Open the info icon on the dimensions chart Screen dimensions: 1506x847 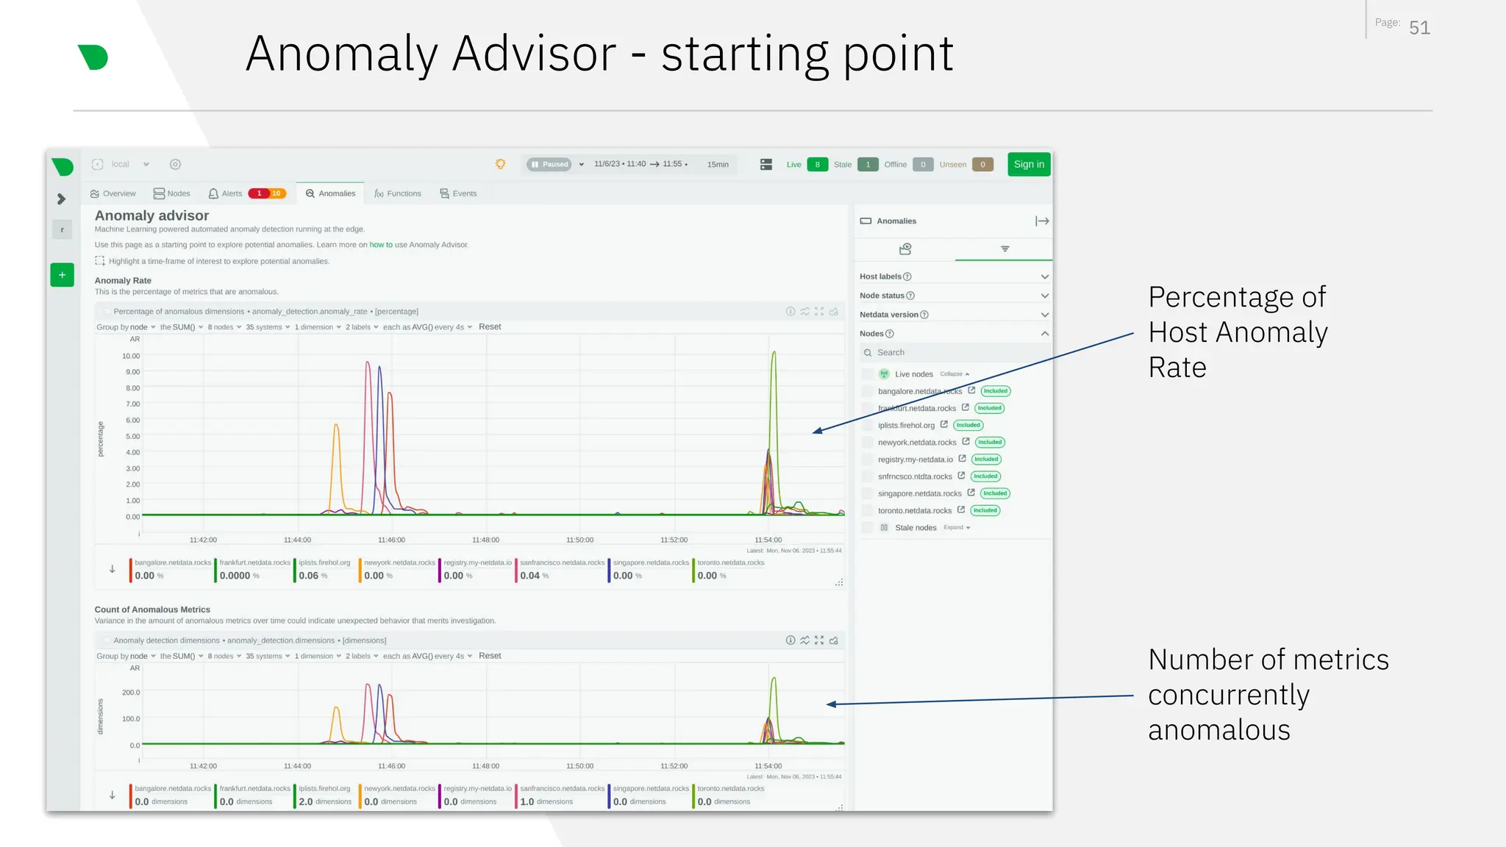(x=791, y=640)
